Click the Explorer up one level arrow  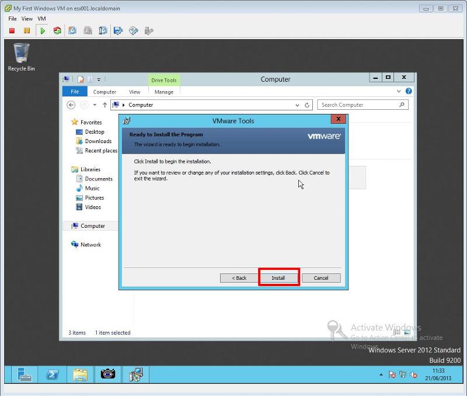104,105
